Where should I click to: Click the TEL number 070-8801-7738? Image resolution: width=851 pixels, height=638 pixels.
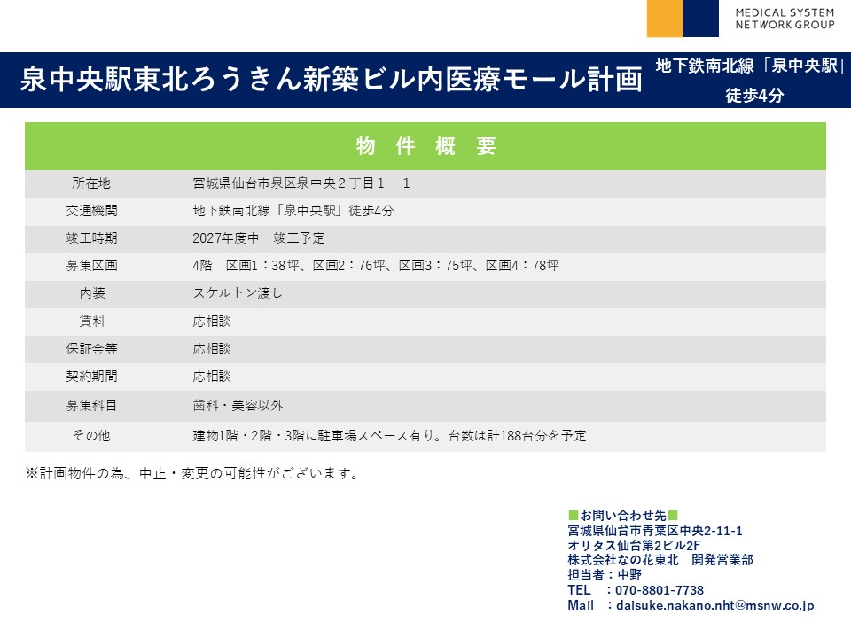tap(658, 590)
